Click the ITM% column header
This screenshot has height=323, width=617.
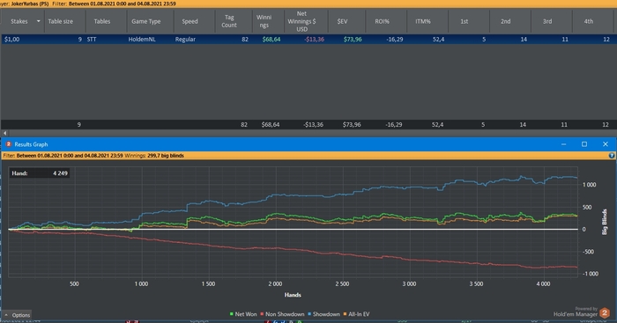(423, 21)
